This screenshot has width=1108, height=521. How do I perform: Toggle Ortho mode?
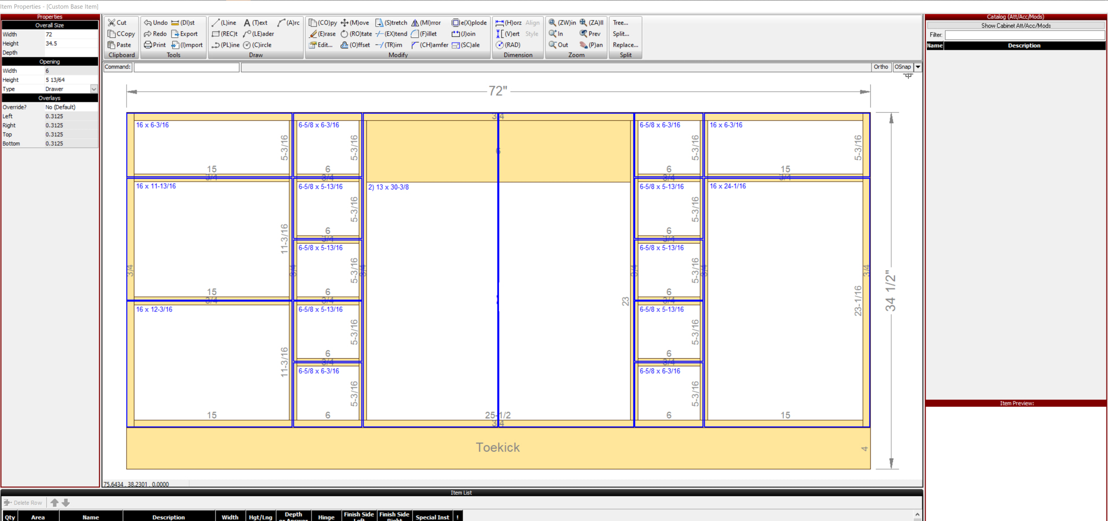point(880,67)
